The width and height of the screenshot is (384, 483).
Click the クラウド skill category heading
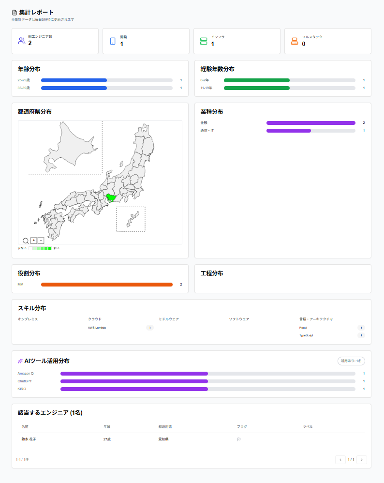[x=94, y=319]
